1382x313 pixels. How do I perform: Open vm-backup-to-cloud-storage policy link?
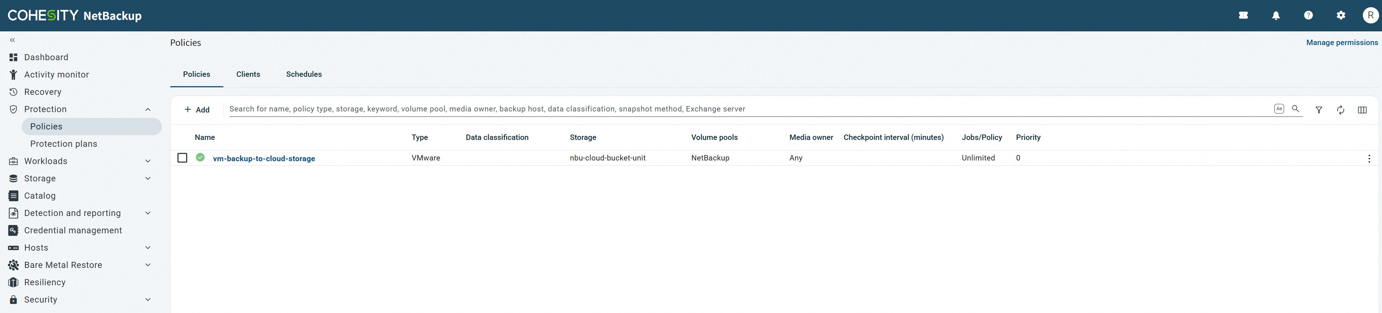[264, 158]
